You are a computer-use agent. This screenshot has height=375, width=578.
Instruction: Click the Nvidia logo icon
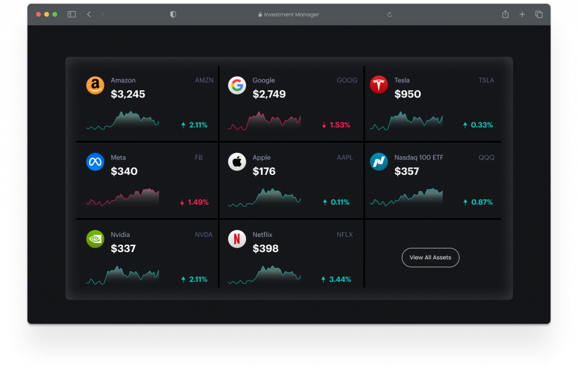pyautogui.click(x=95, y=239)
